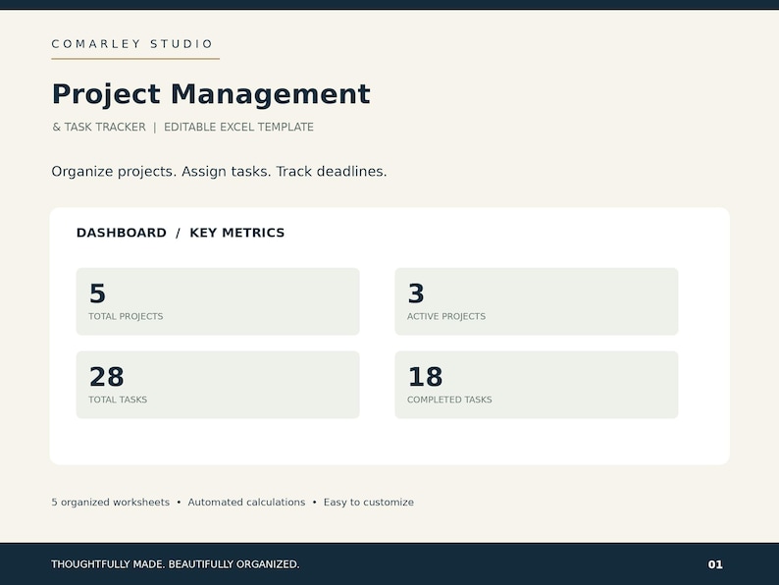Open the Total Projects metric card

[x=218, y=301]
